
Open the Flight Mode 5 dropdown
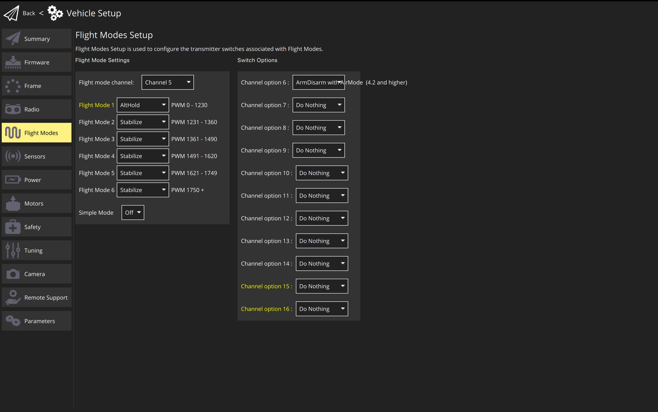pyautogui.click(x=143, y=173)
